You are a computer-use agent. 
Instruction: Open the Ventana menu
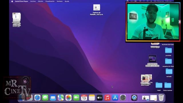point(59,1)
